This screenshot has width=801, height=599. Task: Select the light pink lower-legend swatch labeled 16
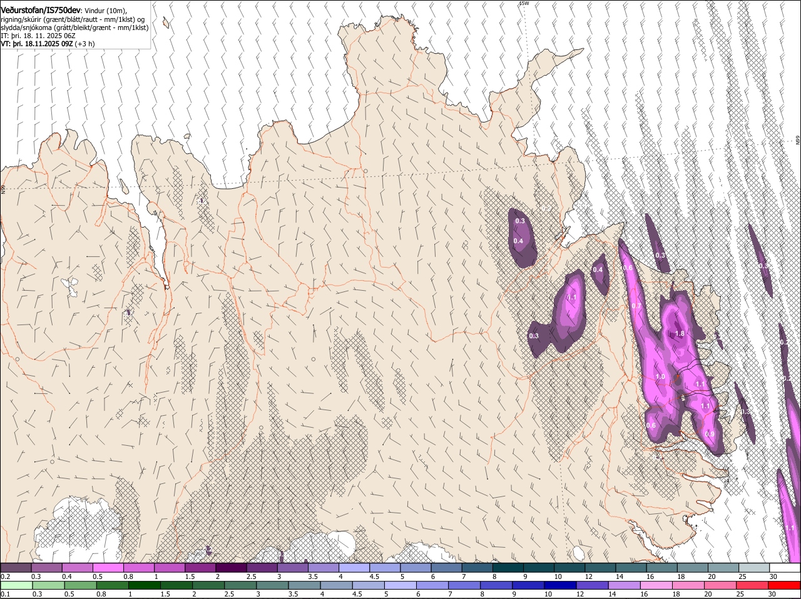point(656,585)
